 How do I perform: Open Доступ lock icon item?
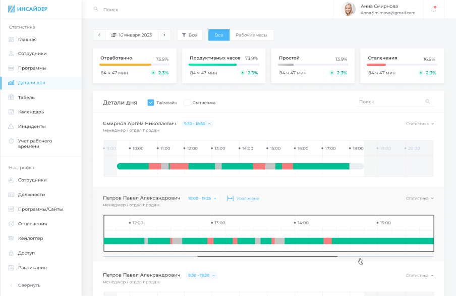coord(11,253)
